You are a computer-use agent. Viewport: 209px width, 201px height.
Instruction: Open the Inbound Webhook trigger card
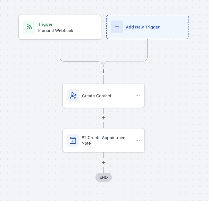(60, 27)
